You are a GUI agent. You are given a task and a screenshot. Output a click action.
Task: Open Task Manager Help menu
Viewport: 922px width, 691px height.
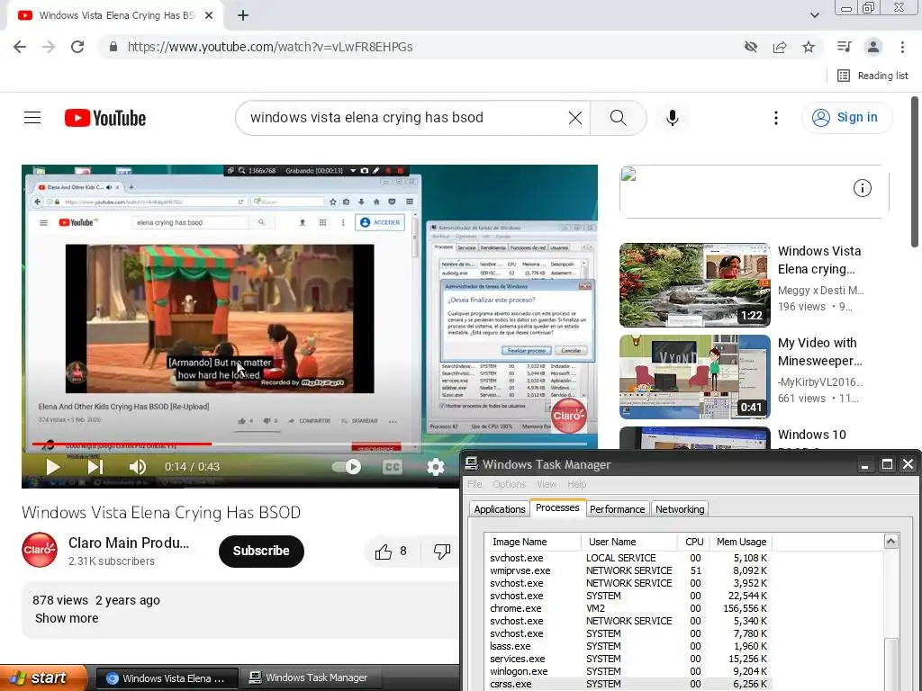(x=577, y=484)
